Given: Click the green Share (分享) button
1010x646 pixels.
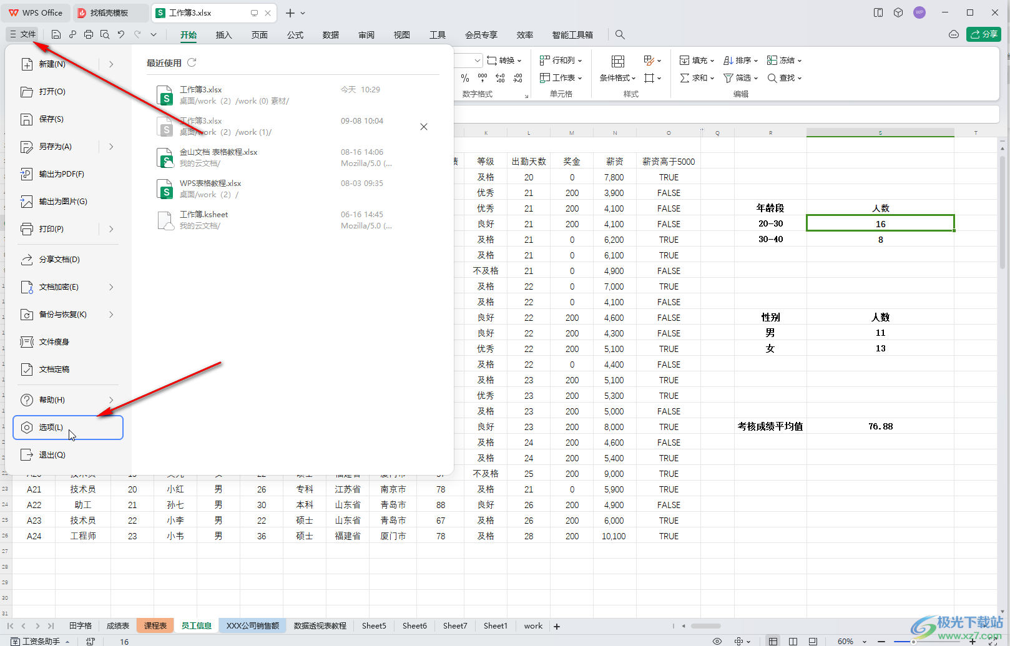Looking at the screenshot, I should tap(983, 34).
